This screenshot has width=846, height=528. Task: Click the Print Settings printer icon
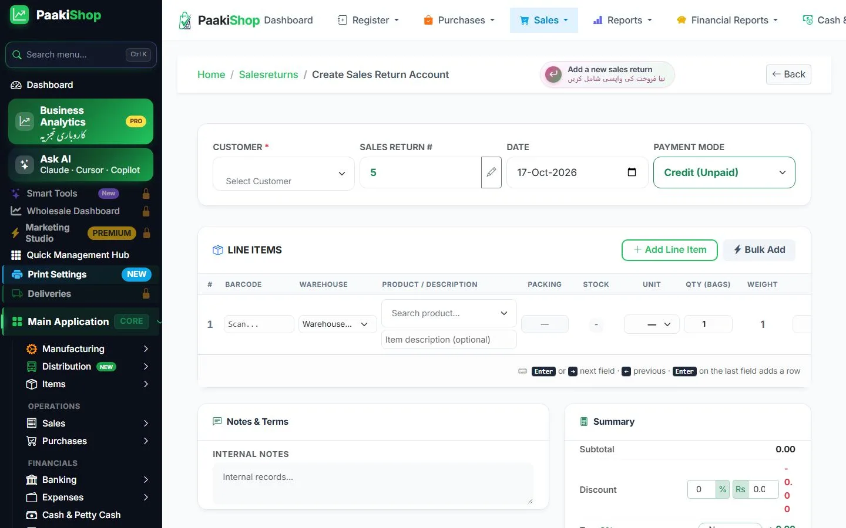pyautogui.click(x=17, y=275)
